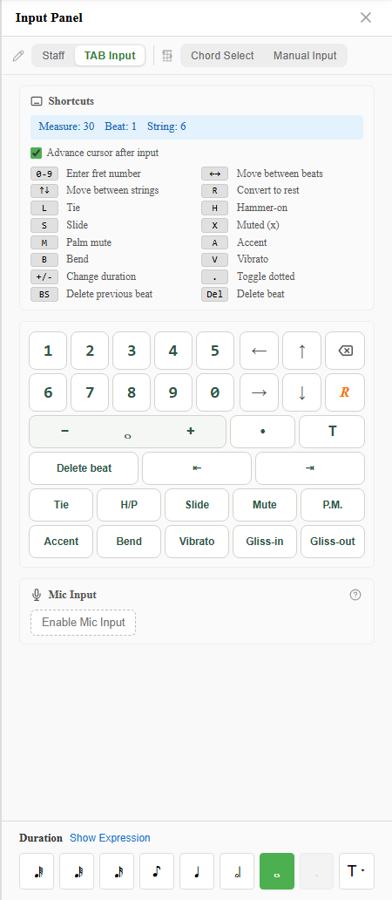Select 16th note duration

(117, 871)
